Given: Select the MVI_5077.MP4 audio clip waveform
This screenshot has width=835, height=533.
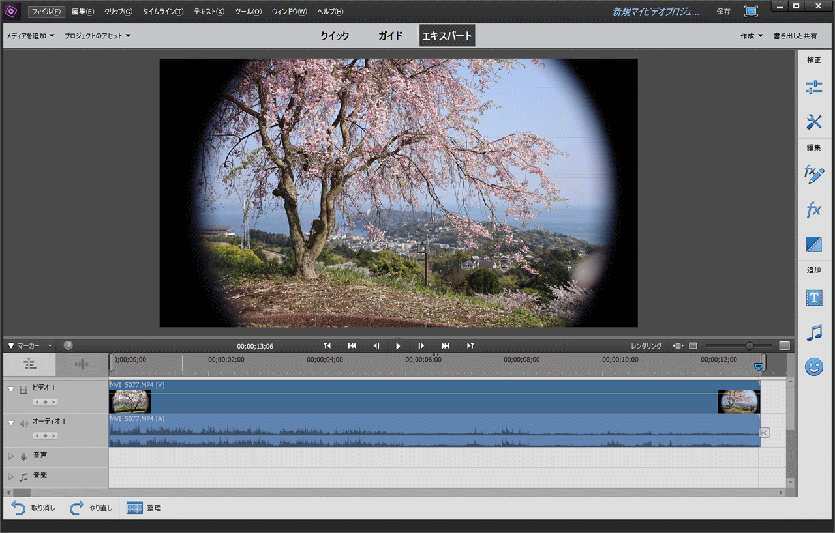Looking at the screenshot, I should [434, 431].
